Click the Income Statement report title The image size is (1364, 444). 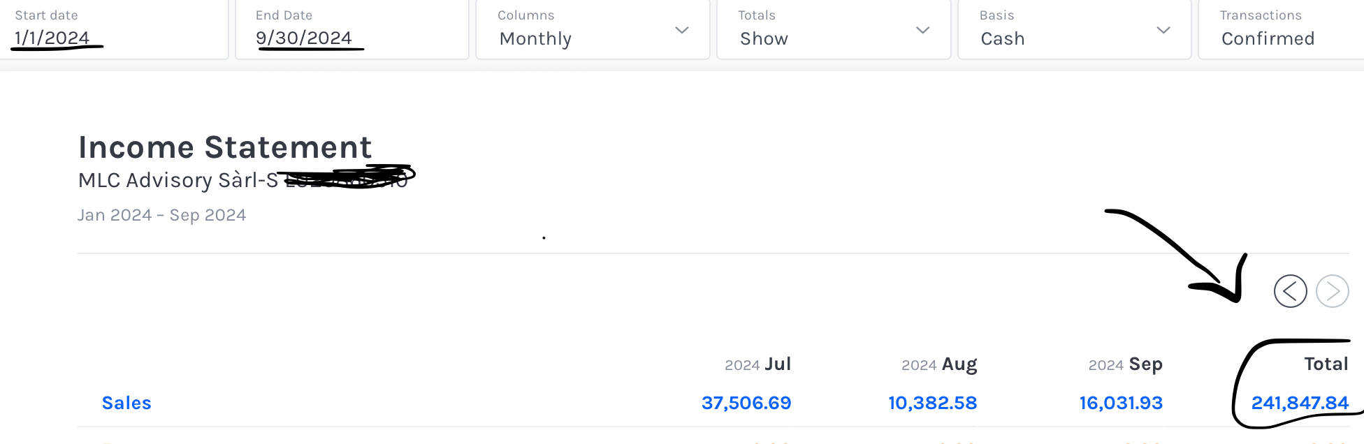click(225, 147)
